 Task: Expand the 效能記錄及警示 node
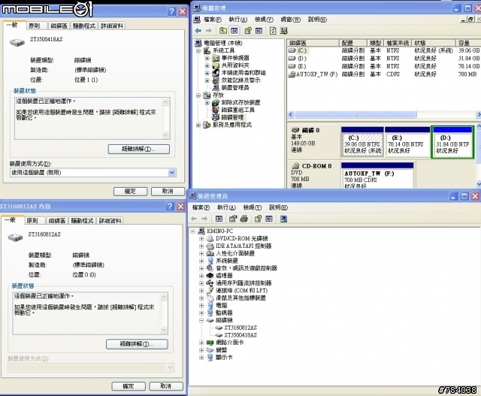(207, 80)
